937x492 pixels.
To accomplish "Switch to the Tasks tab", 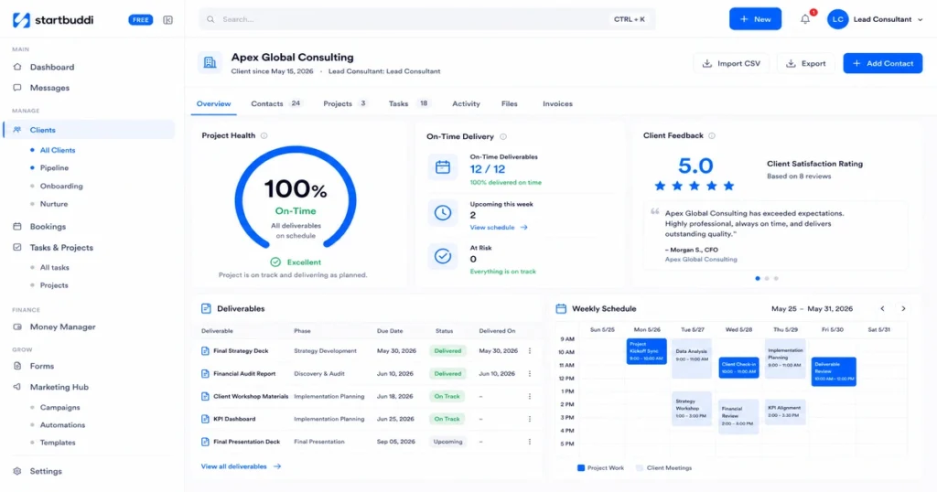I will [409, 104].
